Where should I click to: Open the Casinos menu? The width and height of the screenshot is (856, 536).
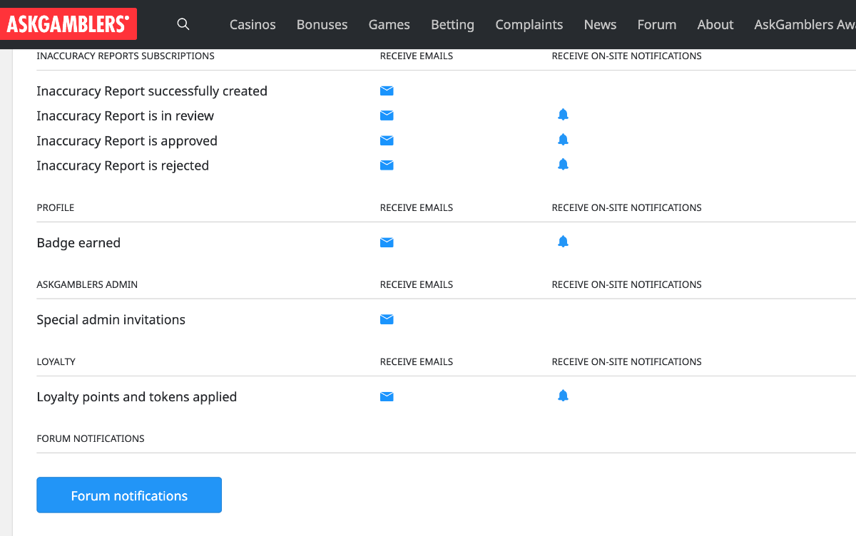pyautogui.click(x=253, y=24)
